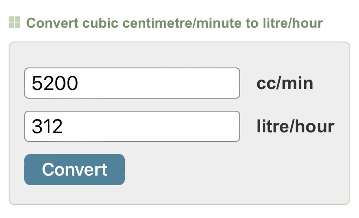The image size is (359, 218).
Task: Click empty space inside the 312 field
Action: [x=151, y=126]
